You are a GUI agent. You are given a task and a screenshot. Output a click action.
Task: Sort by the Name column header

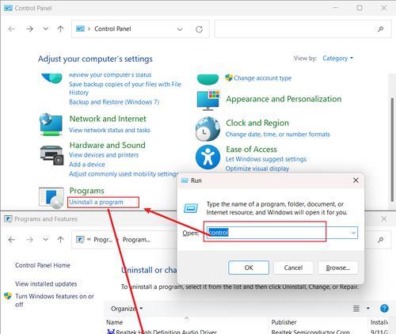(114, 322)
